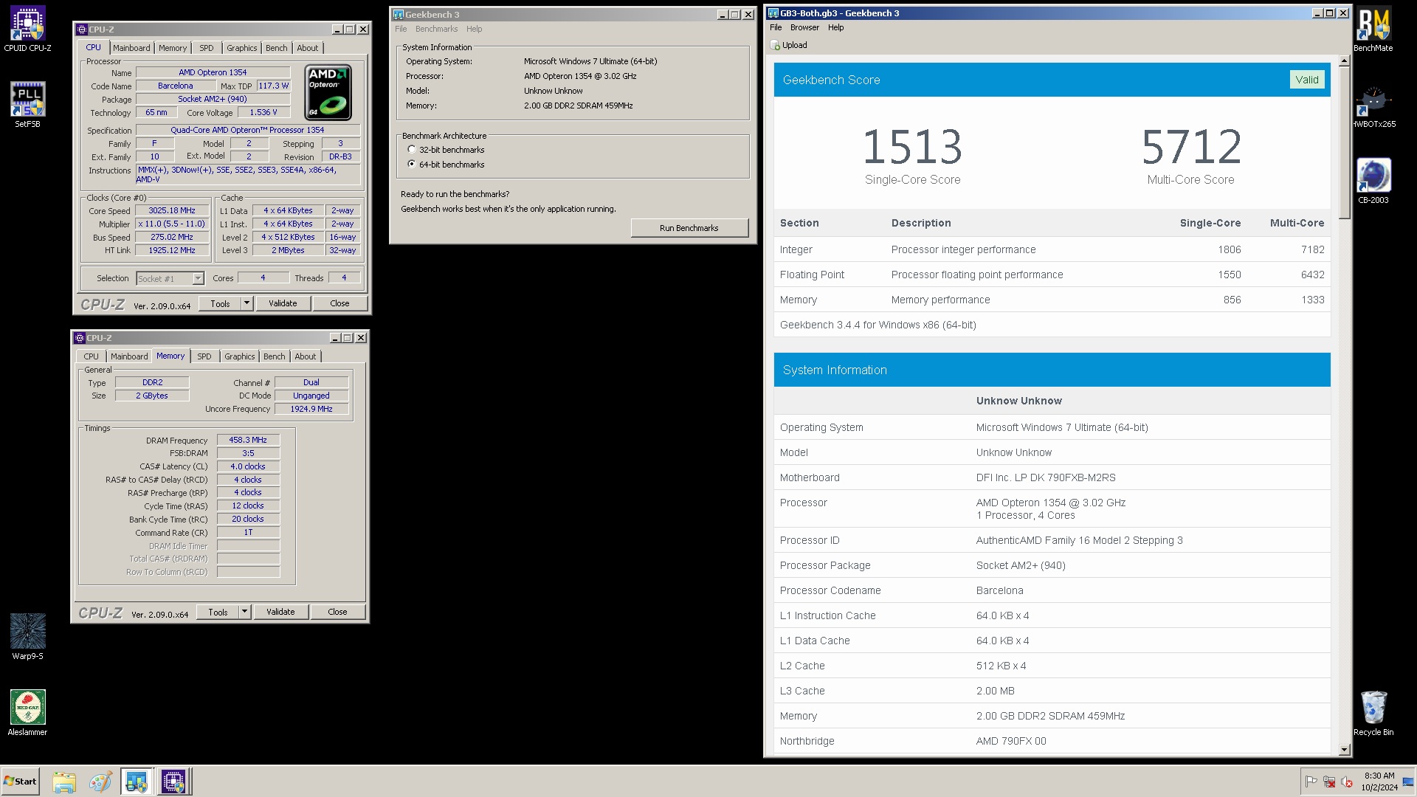Switch to the Geekbench taskbar button
Viewport: 1417px width, 797px height.
pyautogui.click(x=137, y=782)
